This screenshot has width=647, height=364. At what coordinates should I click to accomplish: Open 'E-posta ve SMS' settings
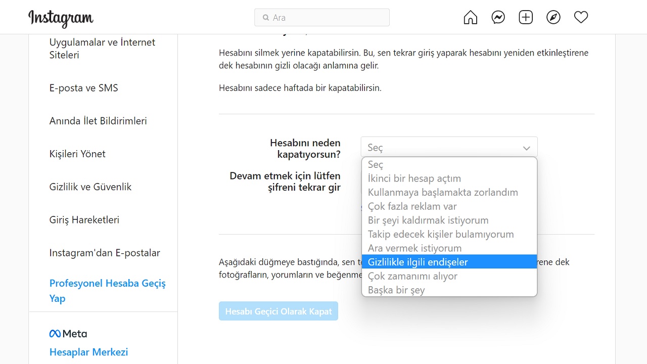83,88
